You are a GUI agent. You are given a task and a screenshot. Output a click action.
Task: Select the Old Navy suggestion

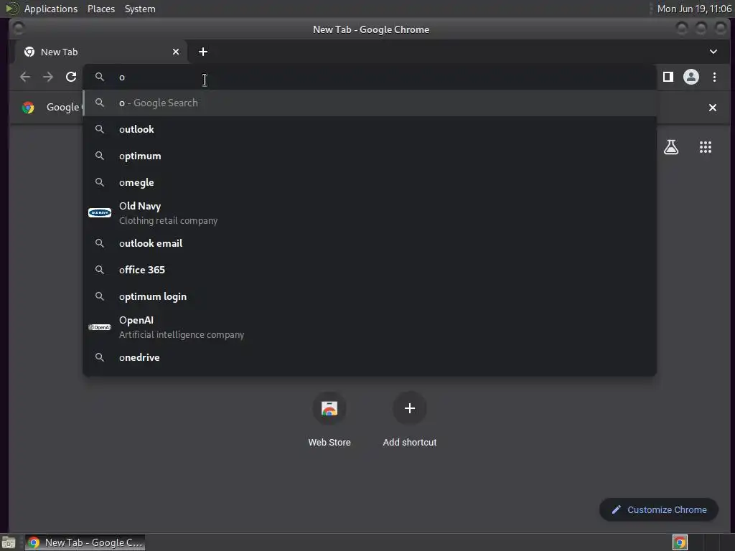[370, 212]
